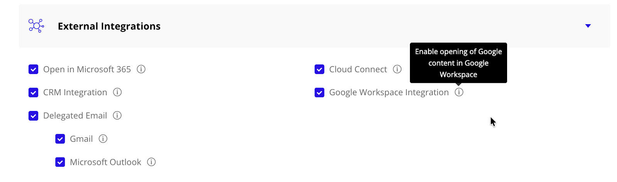Click info icon beside Delegated Email
This screenshot has width=617, height=182.
117,116
